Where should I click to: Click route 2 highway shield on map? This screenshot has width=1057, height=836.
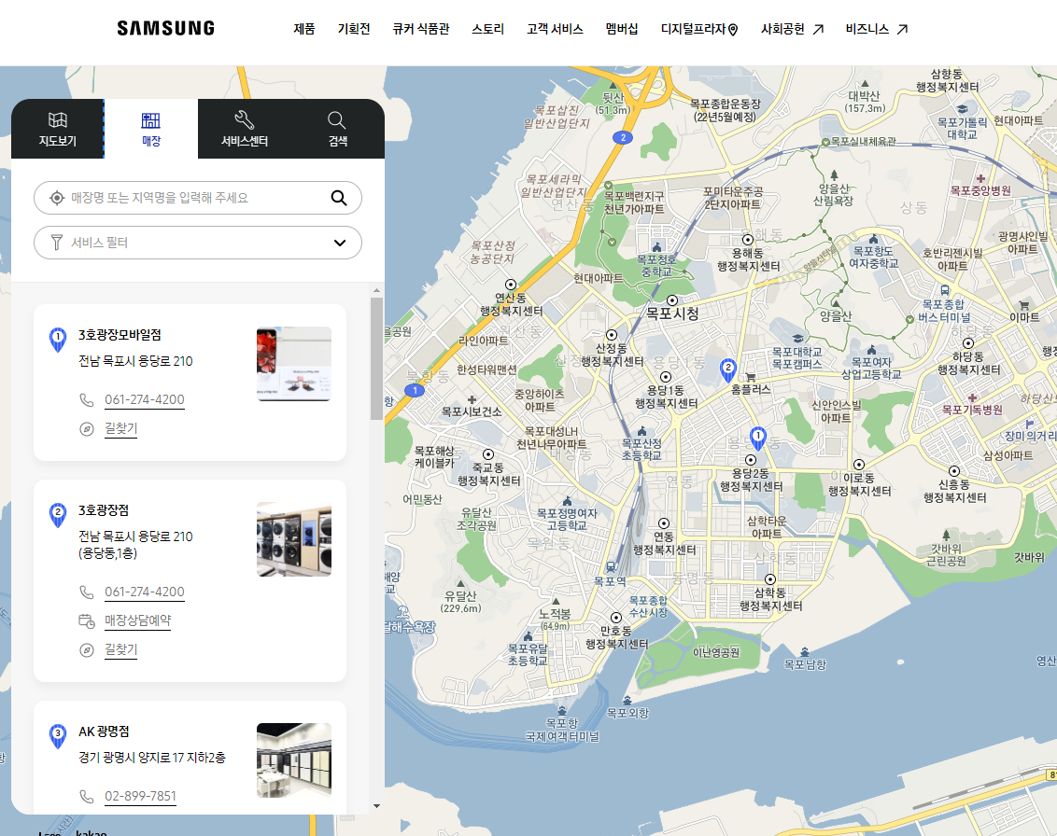(x=623, y=137)
